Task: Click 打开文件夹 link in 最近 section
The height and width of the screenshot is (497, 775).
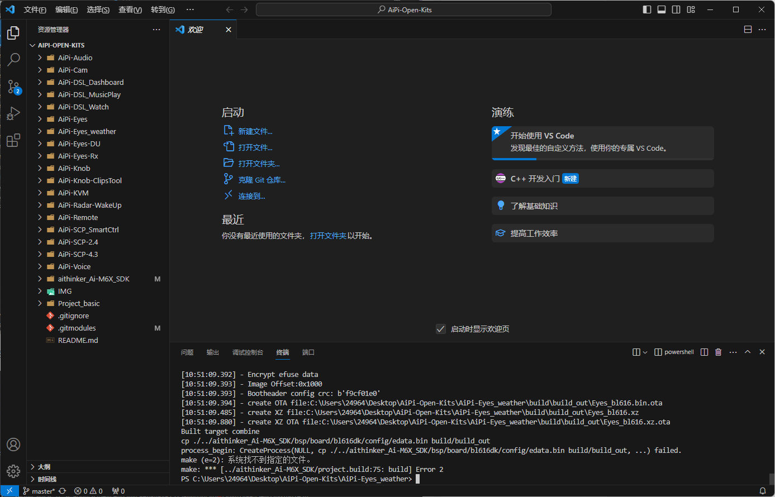Action: point(328,236)
